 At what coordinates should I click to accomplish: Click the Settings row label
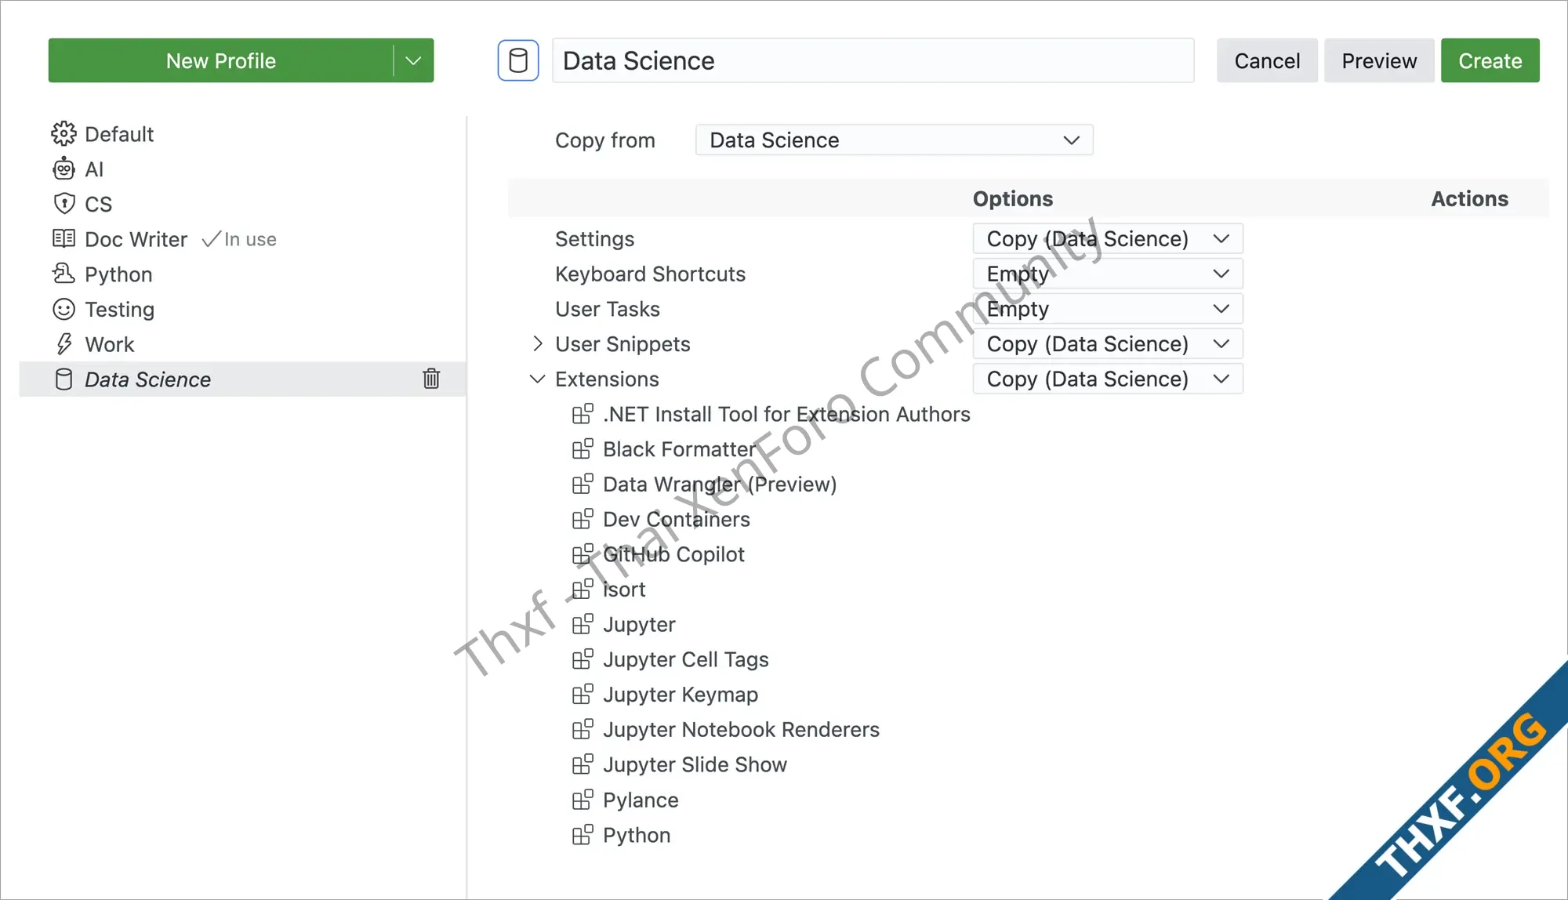point(594,238)
